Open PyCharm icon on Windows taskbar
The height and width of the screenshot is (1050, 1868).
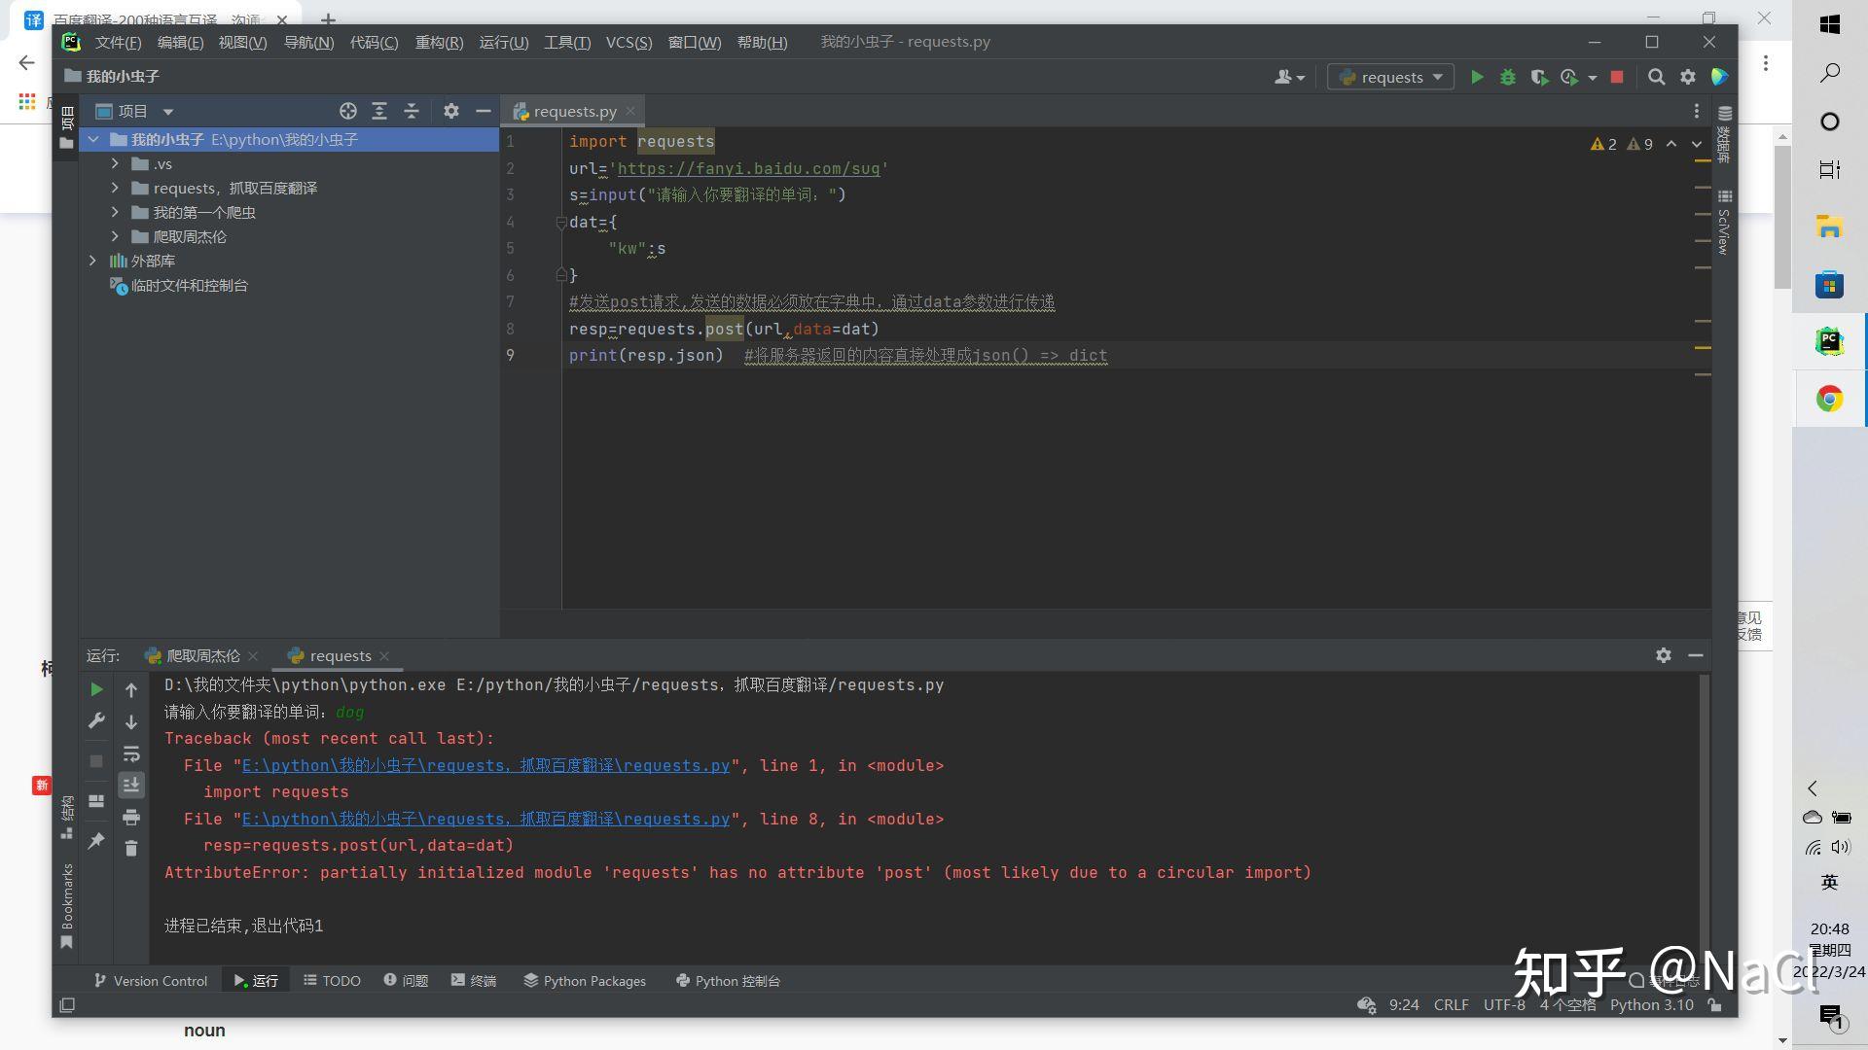pos(1829,341)
